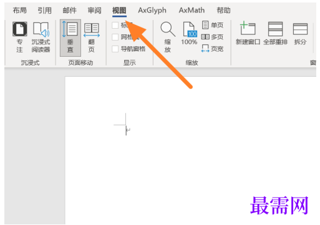Switch to the 审阅 tab

(x=94, y=11)
